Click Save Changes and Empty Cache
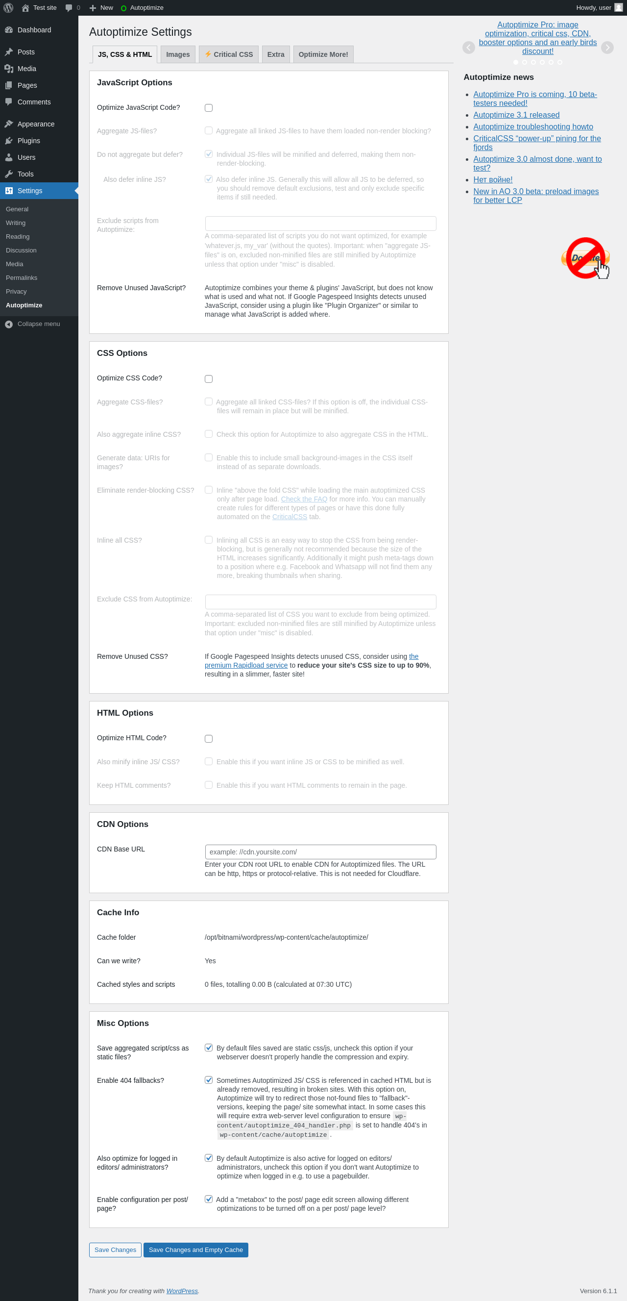The width and height of the screenshot is (627, 1301). point(196,1250)
